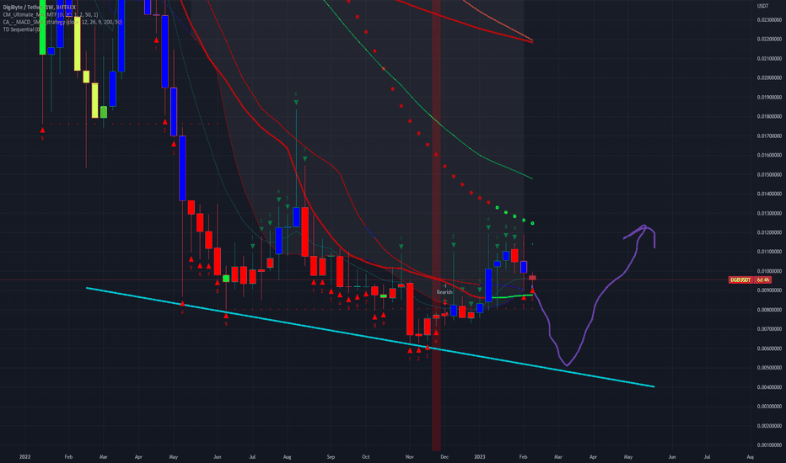Click the 0.00100000 price axis label

point(769,445)
